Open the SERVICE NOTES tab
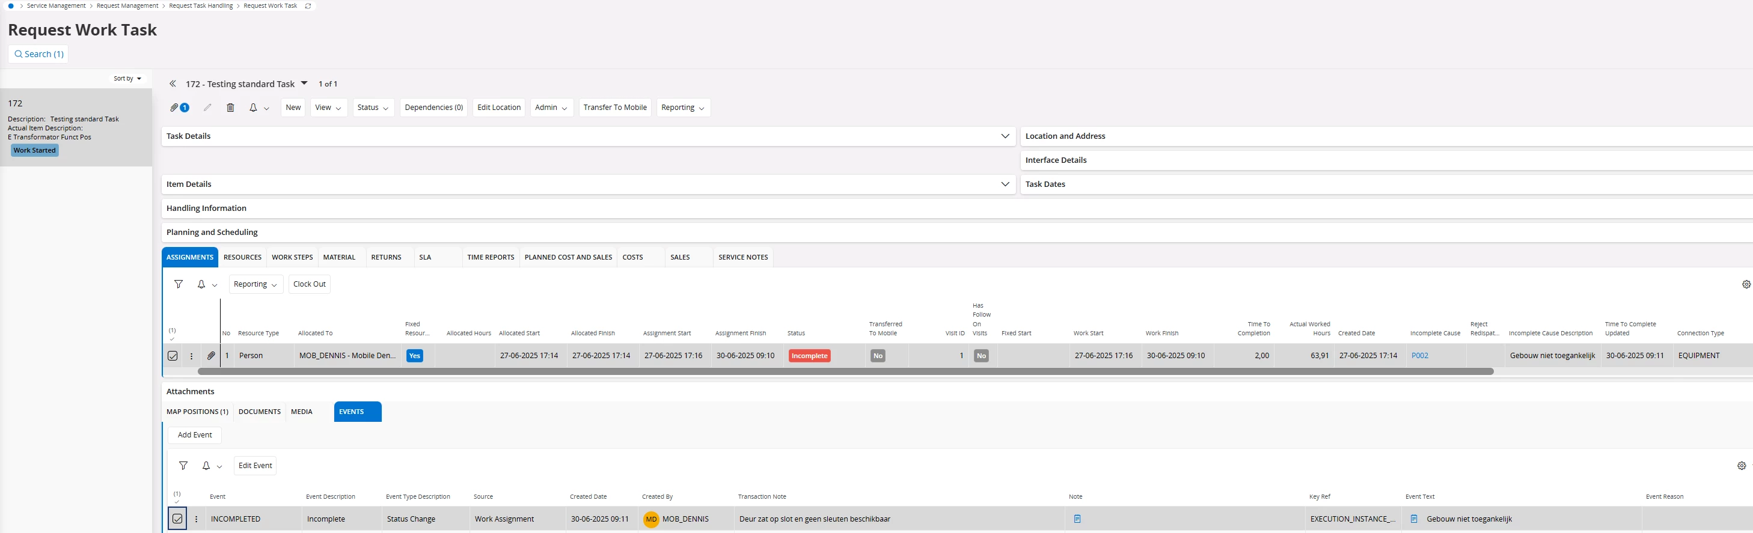The width and height of the screenshot is (1753, 533). pos(743,258)
